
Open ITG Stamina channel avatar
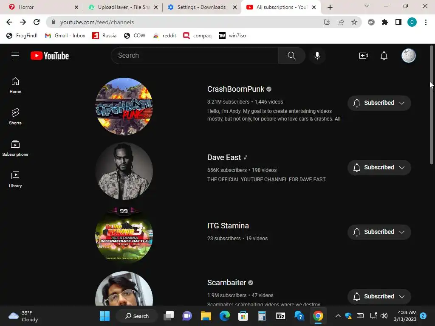pos(124,236)
